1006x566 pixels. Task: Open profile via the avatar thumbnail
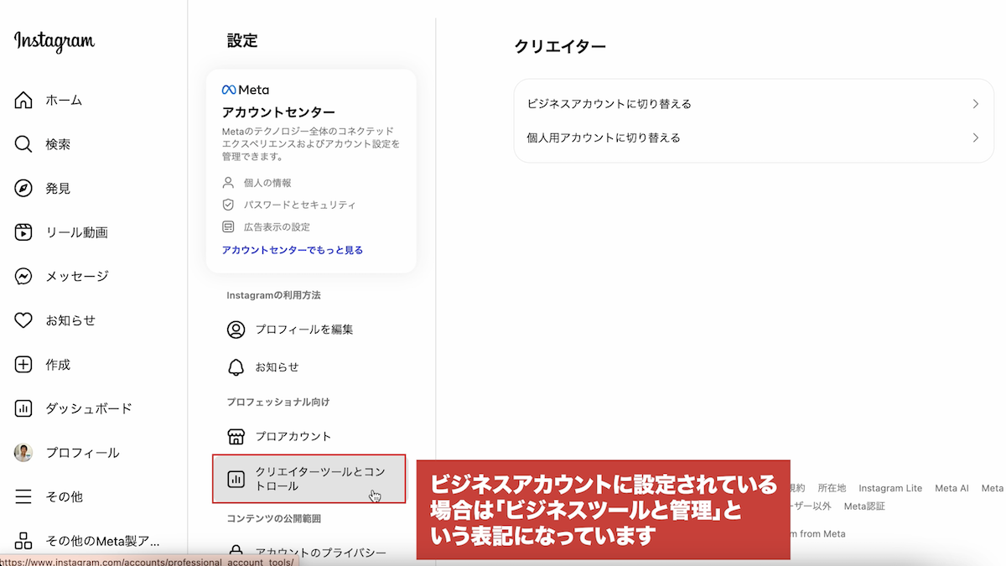click(23, 453)
